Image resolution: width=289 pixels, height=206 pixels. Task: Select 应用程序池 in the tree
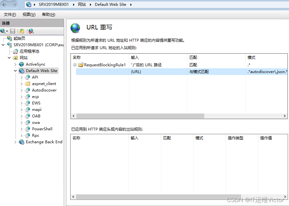click(29, 51)
